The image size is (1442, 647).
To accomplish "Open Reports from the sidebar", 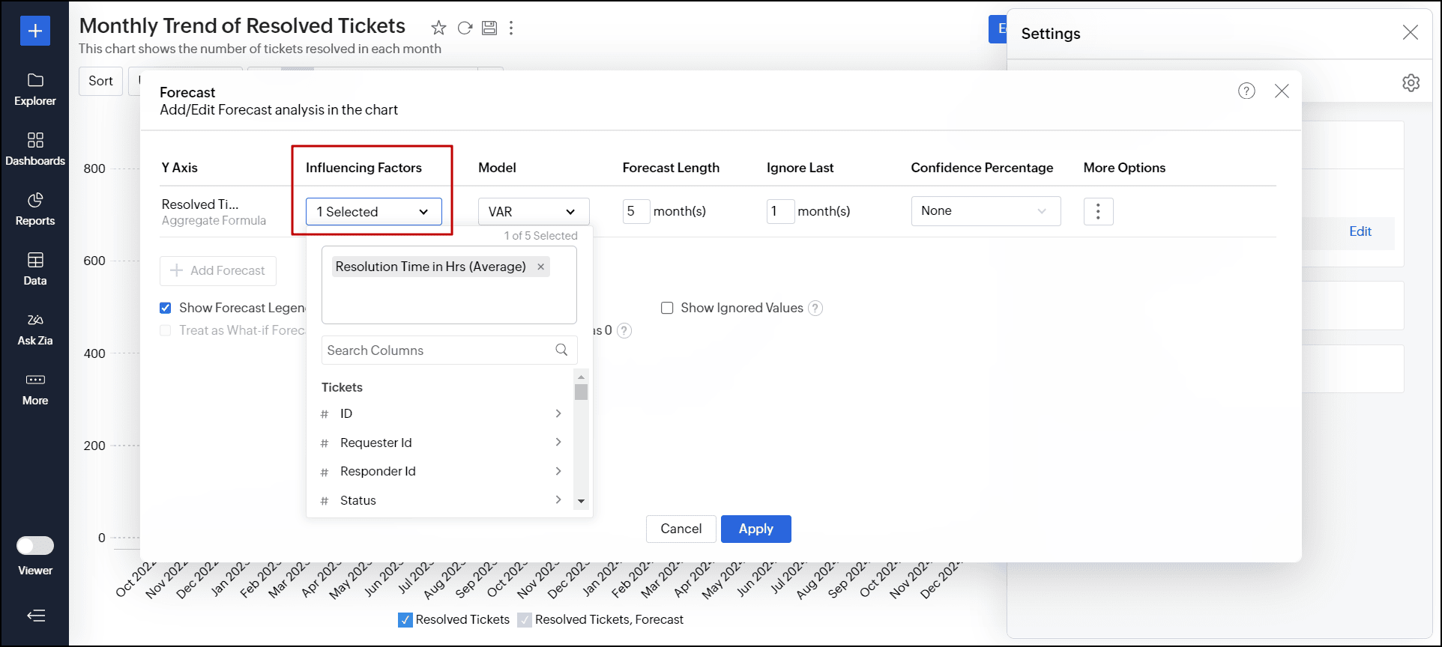I will point(35,209).
